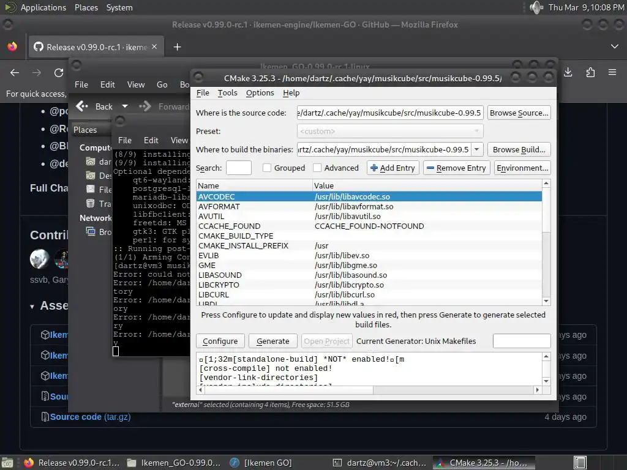Select the LIBCRYPTO entry
The width and height of the screenshot is (627, 470).
(x=369, y=285)
